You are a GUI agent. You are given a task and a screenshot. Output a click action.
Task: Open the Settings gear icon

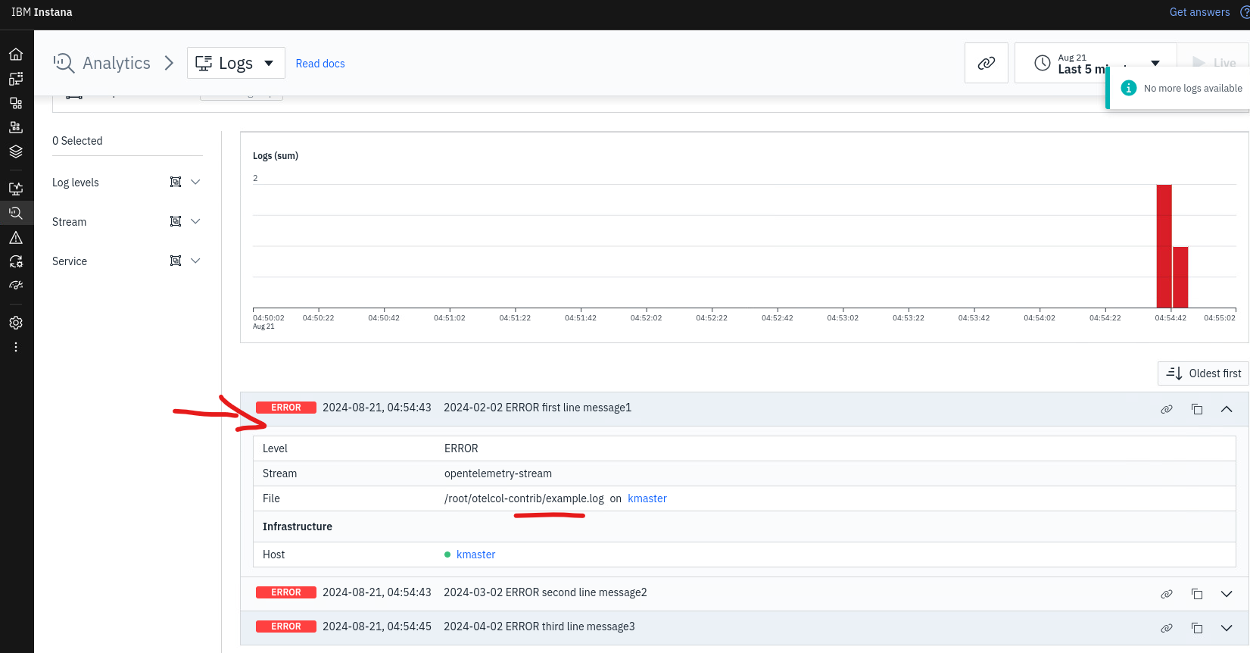[16, 323]
